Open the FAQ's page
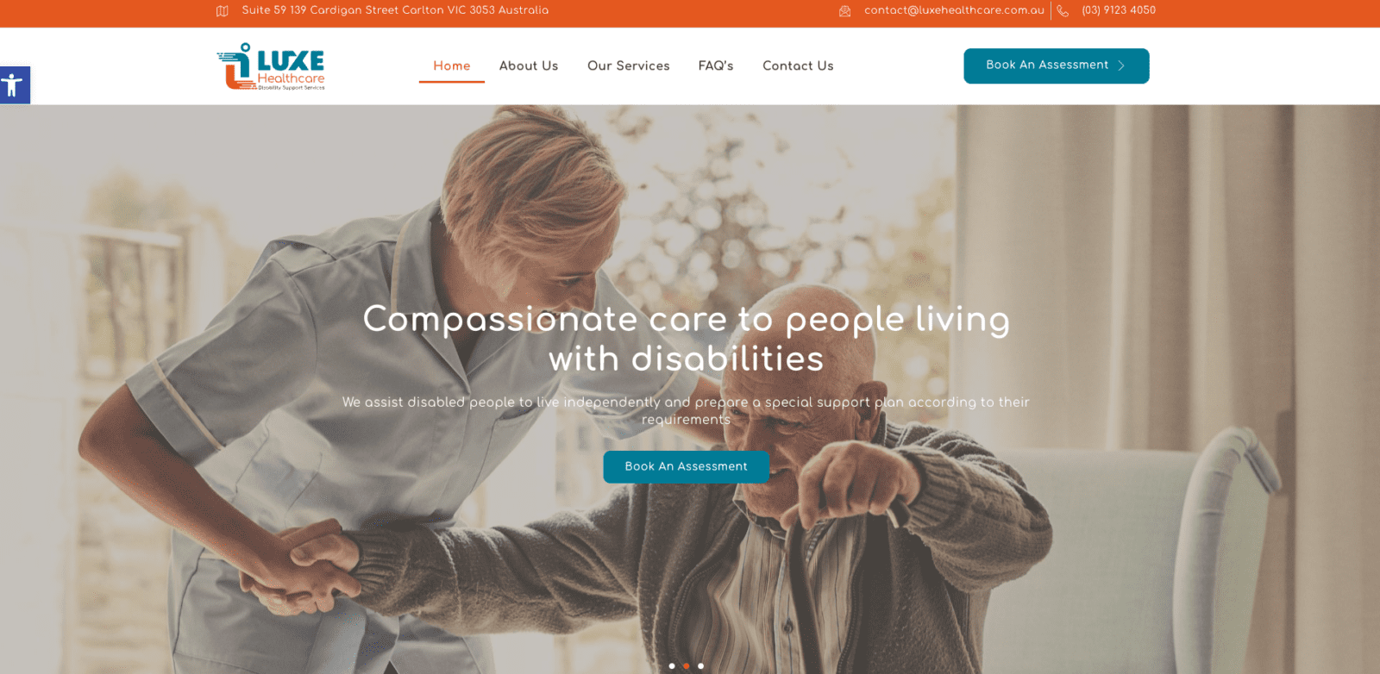 pyautogui.click(x=716, y=66)
